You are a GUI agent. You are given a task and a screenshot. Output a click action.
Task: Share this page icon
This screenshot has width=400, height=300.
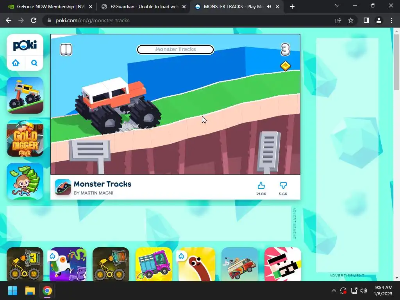(x=338, y=20)
